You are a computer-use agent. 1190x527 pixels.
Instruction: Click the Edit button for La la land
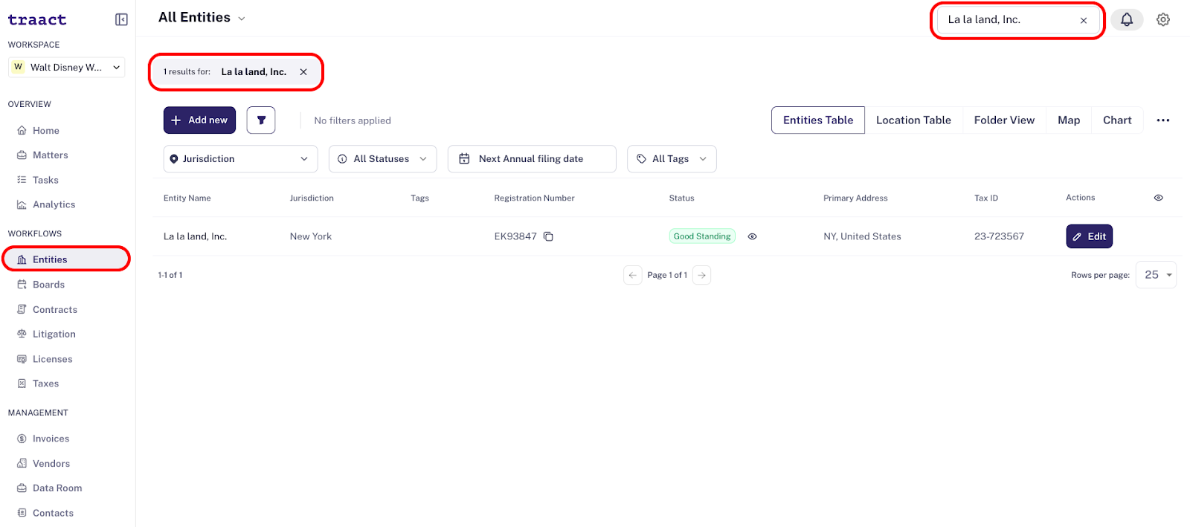tap(1089, 236)
